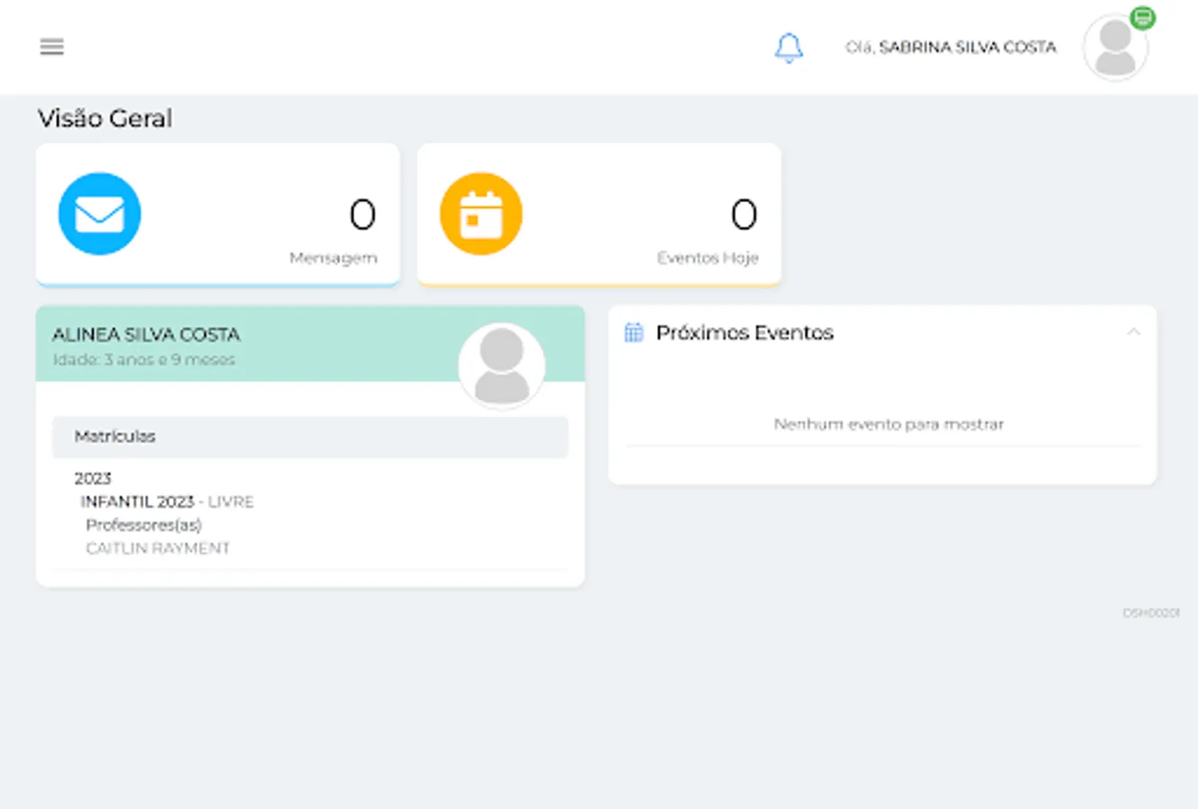Open the Mensagem card

click(218, 215)
